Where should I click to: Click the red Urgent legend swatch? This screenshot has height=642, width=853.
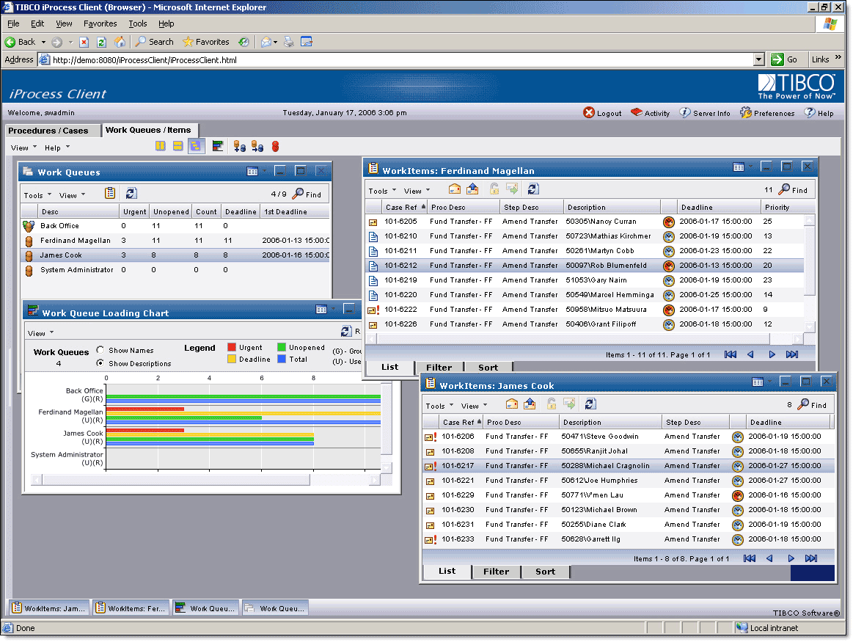pos(232,347)
